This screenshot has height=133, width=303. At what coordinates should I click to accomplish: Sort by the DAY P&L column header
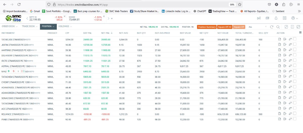[87, 33]
